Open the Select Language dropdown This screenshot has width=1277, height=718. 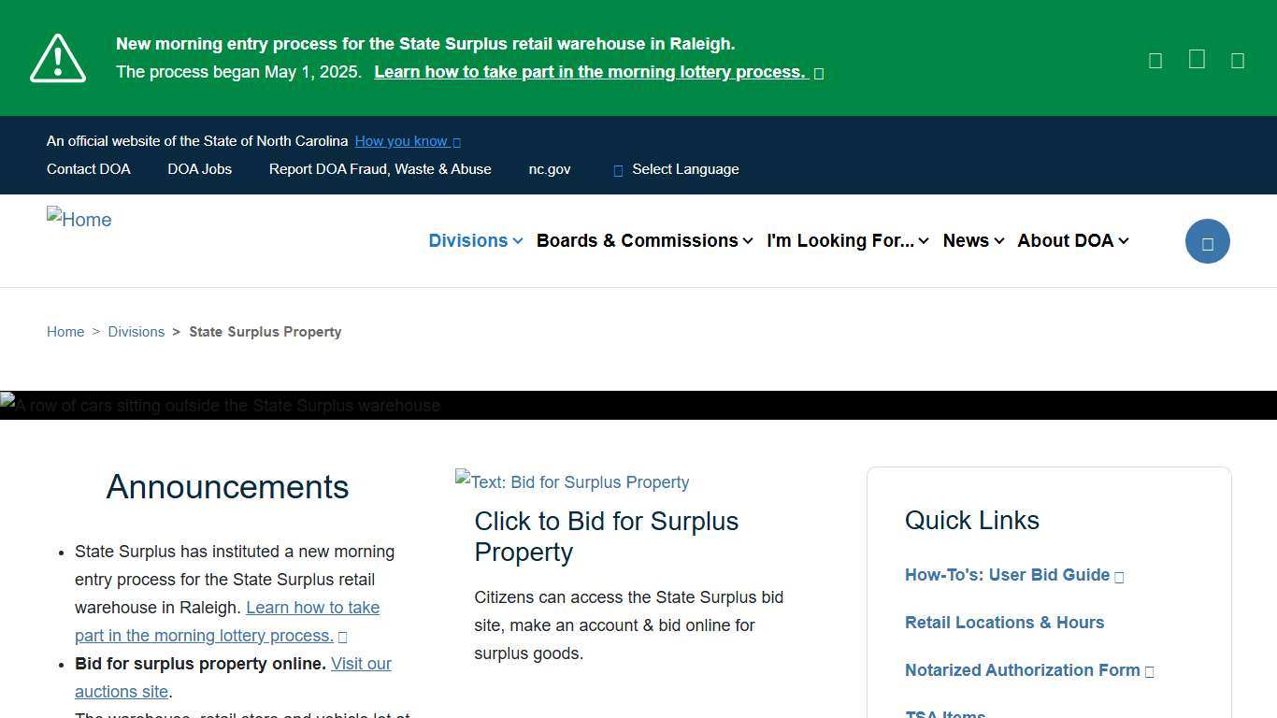[x=675, y=169]
